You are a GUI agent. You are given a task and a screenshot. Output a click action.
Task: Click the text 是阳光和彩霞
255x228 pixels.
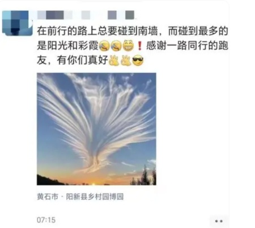tap(67, 46)
